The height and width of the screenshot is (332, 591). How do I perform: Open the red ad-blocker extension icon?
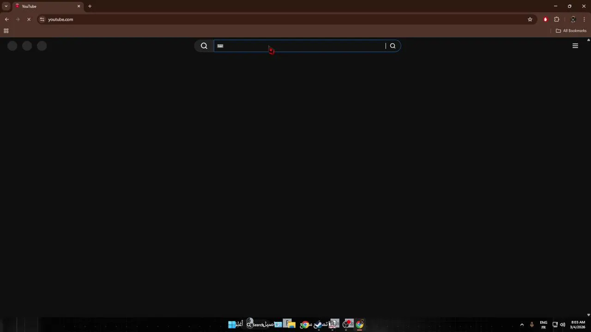point(545,19)
